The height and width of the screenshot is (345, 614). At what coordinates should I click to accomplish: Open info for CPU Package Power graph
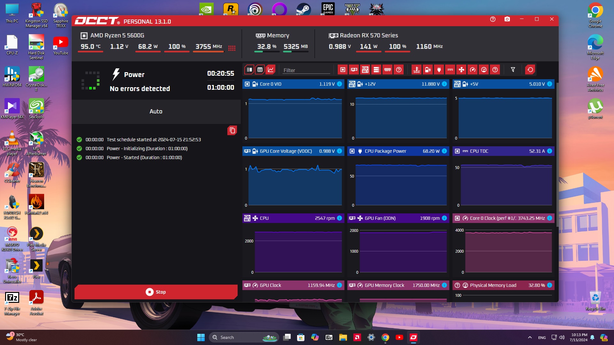[x=445, y=151]
